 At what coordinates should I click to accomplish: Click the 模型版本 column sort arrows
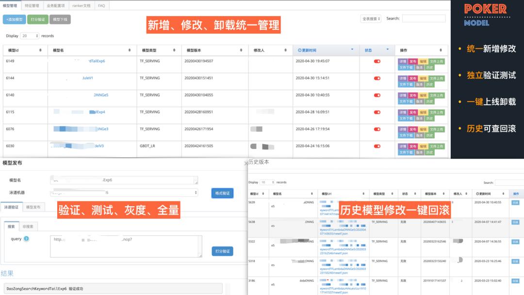pos(241,49)
